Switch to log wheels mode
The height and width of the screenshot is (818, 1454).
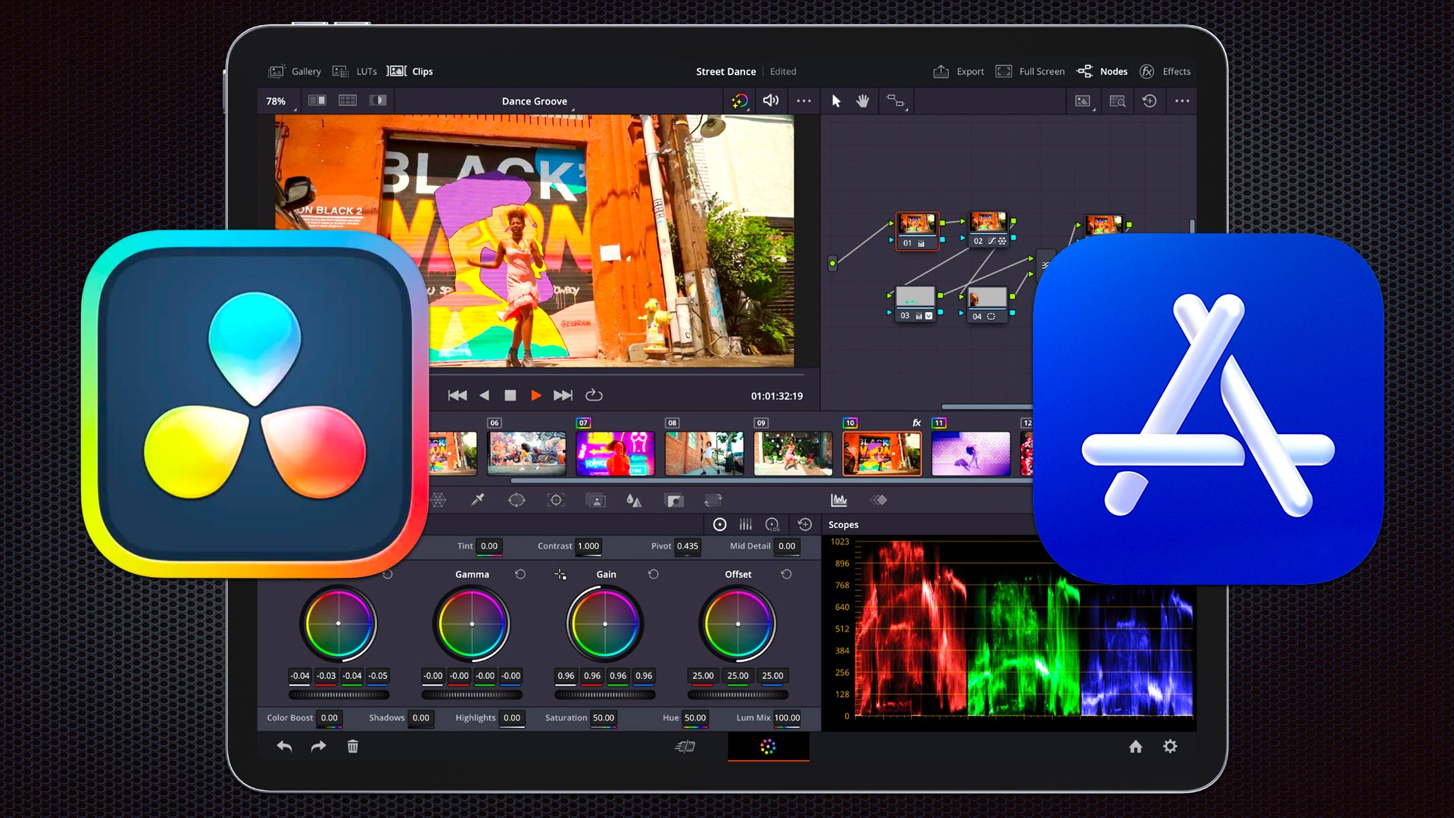tap(772, 524)
